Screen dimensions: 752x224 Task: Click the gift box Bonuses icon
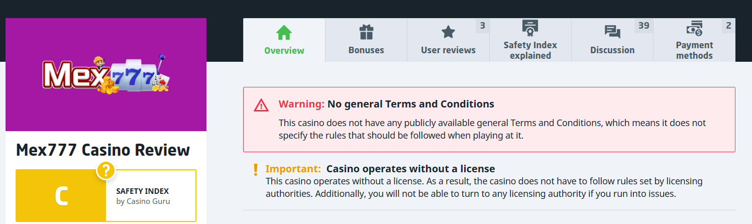pyautogui.click(x=366, y=33)
